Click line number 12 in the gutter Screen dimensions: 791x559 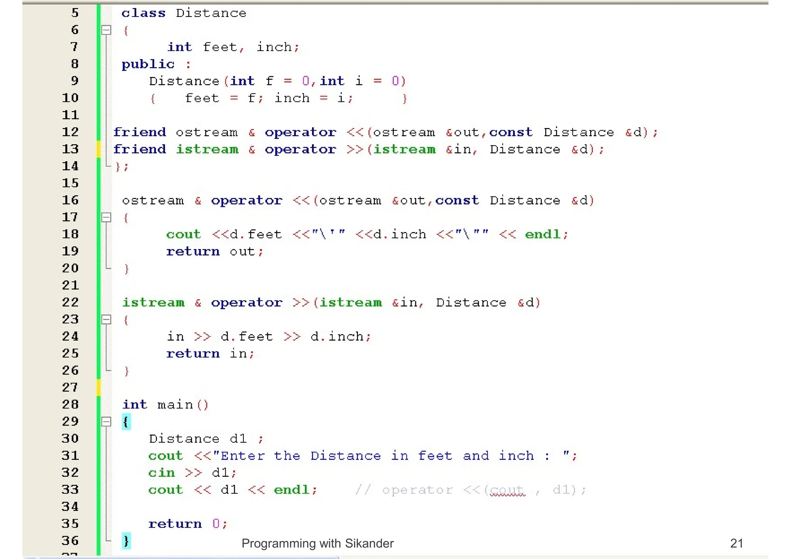point(70,132)
